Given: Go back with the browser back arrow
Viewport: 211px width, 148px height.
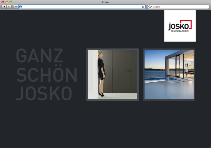Looking at the screenshot, I should [x=4, y=7].
